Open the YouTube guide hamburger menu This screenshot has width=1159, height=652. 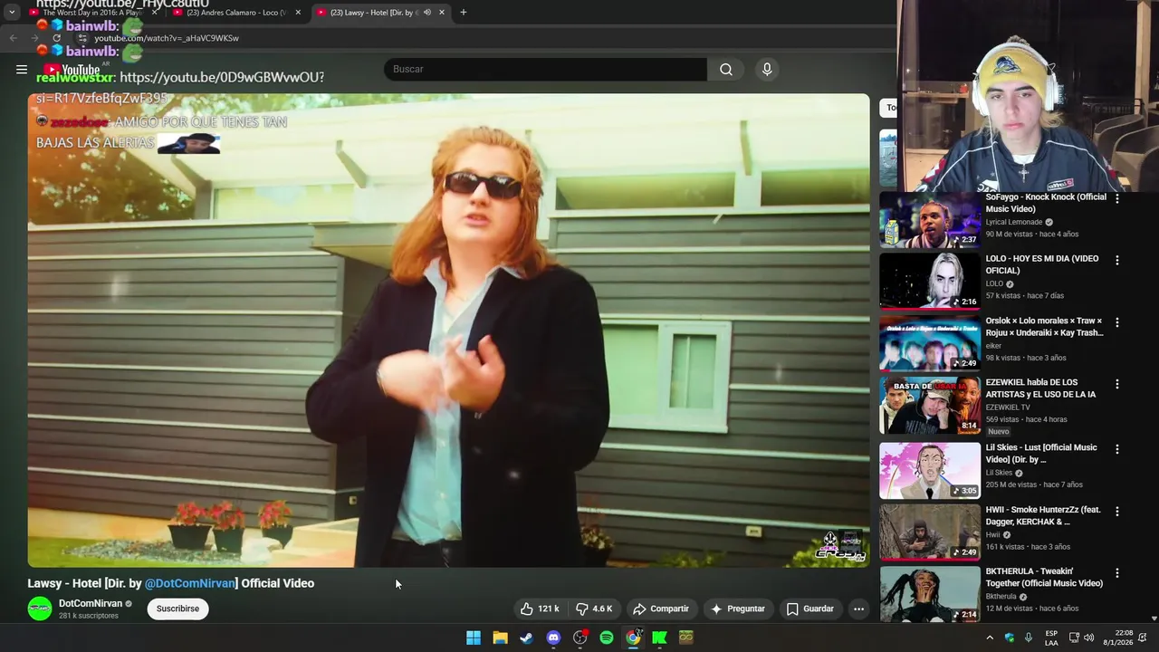point(22,70)
